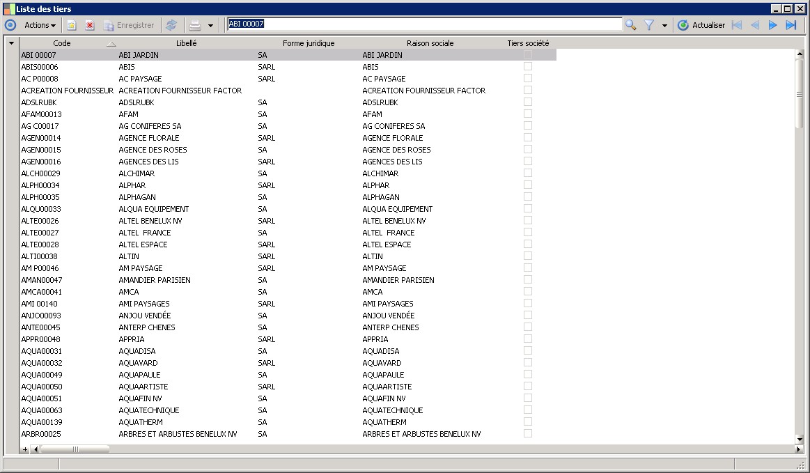
Task: Click the funnel filter icon
Action: pos(649,25)
